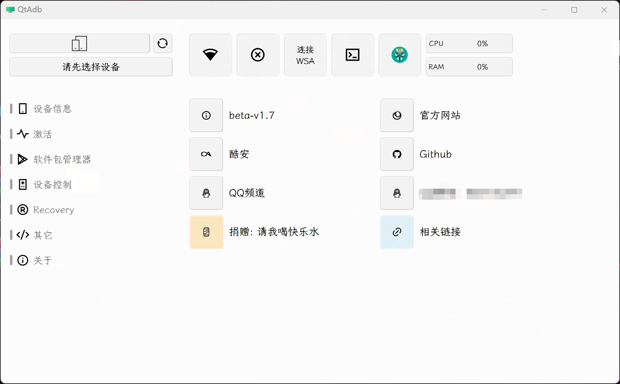Viewport: 620px width, 384px height.
Task: Click the QQ penguin icon beside blurred text
Action: pos(397,193)
